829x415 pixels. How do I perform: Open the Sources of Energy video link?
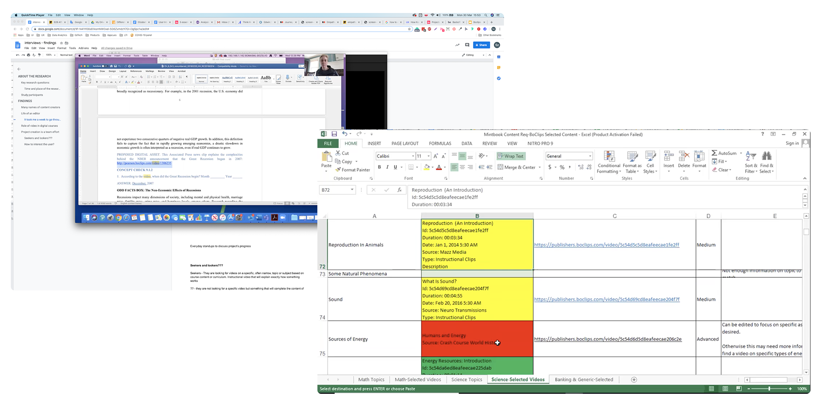(x=608, y=339)
